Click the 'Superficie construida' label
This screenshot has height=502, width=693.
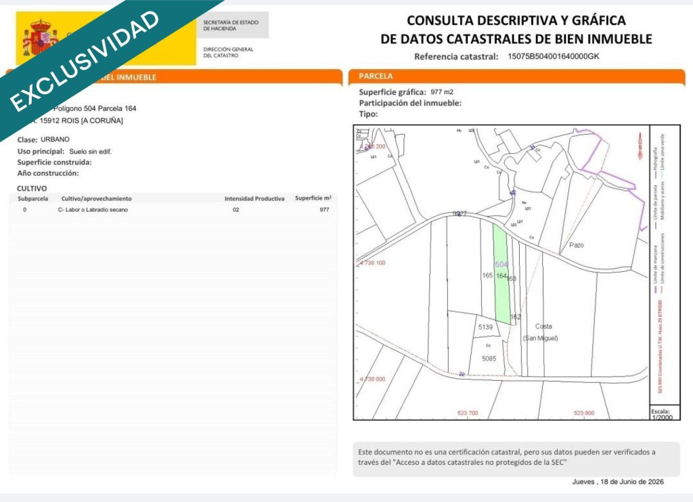tap(54, 162)
